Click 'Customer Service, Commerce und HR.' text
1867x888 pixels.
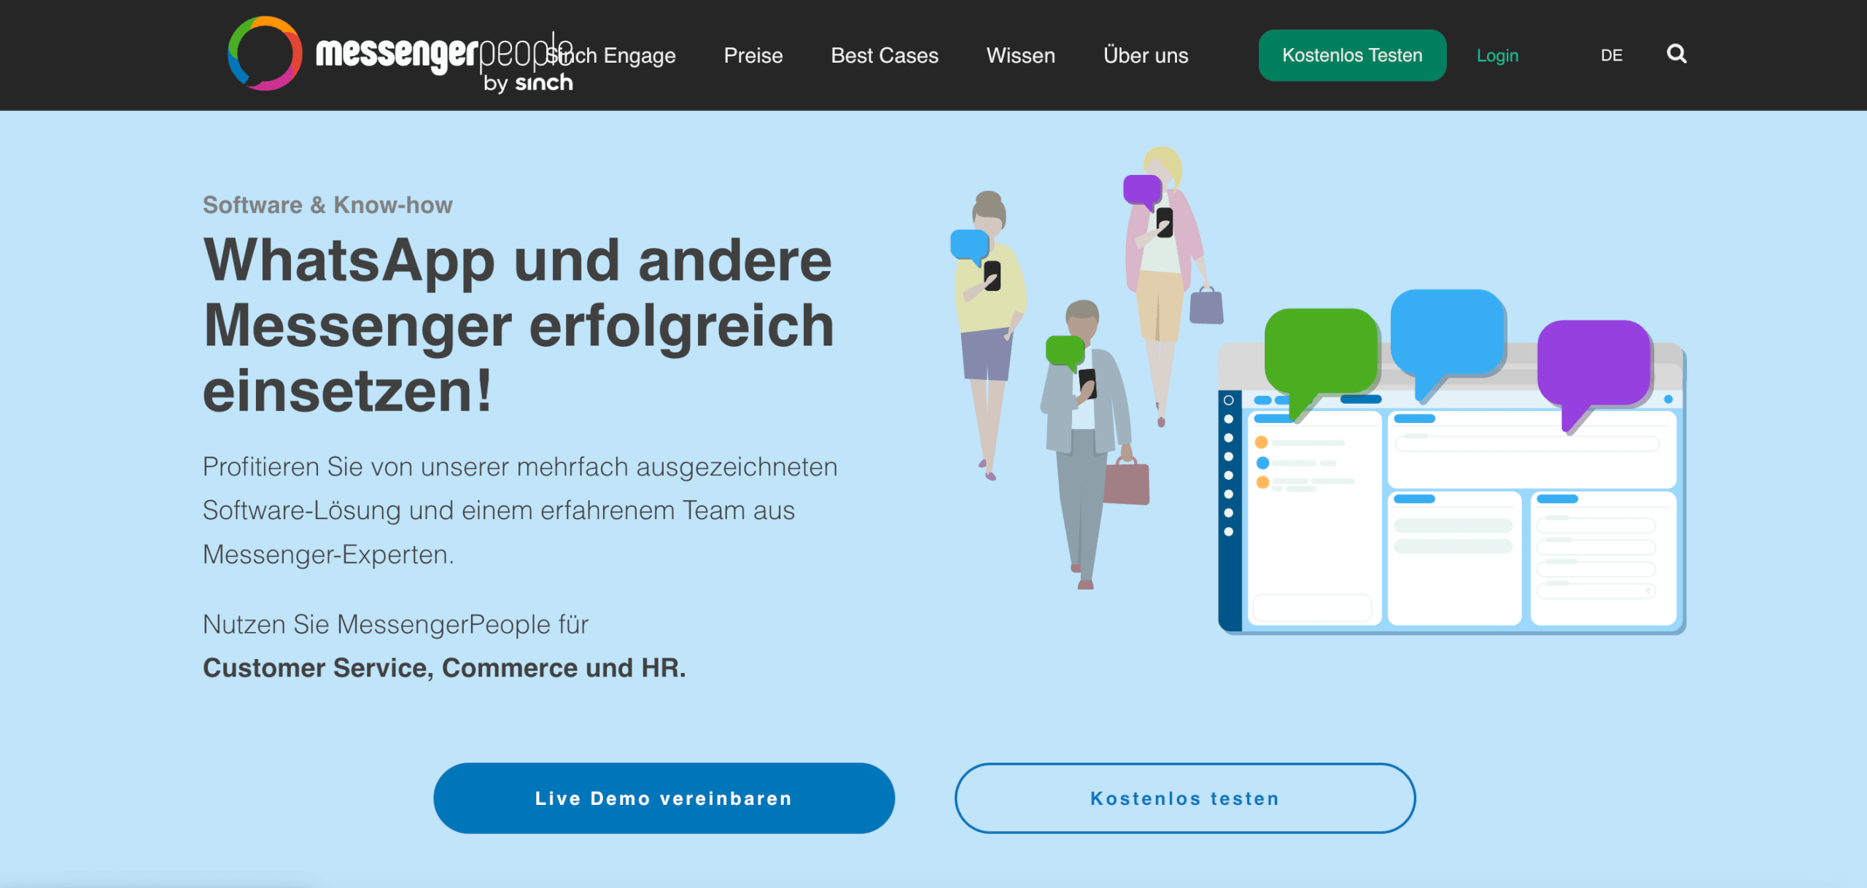(x=444, y=668)
